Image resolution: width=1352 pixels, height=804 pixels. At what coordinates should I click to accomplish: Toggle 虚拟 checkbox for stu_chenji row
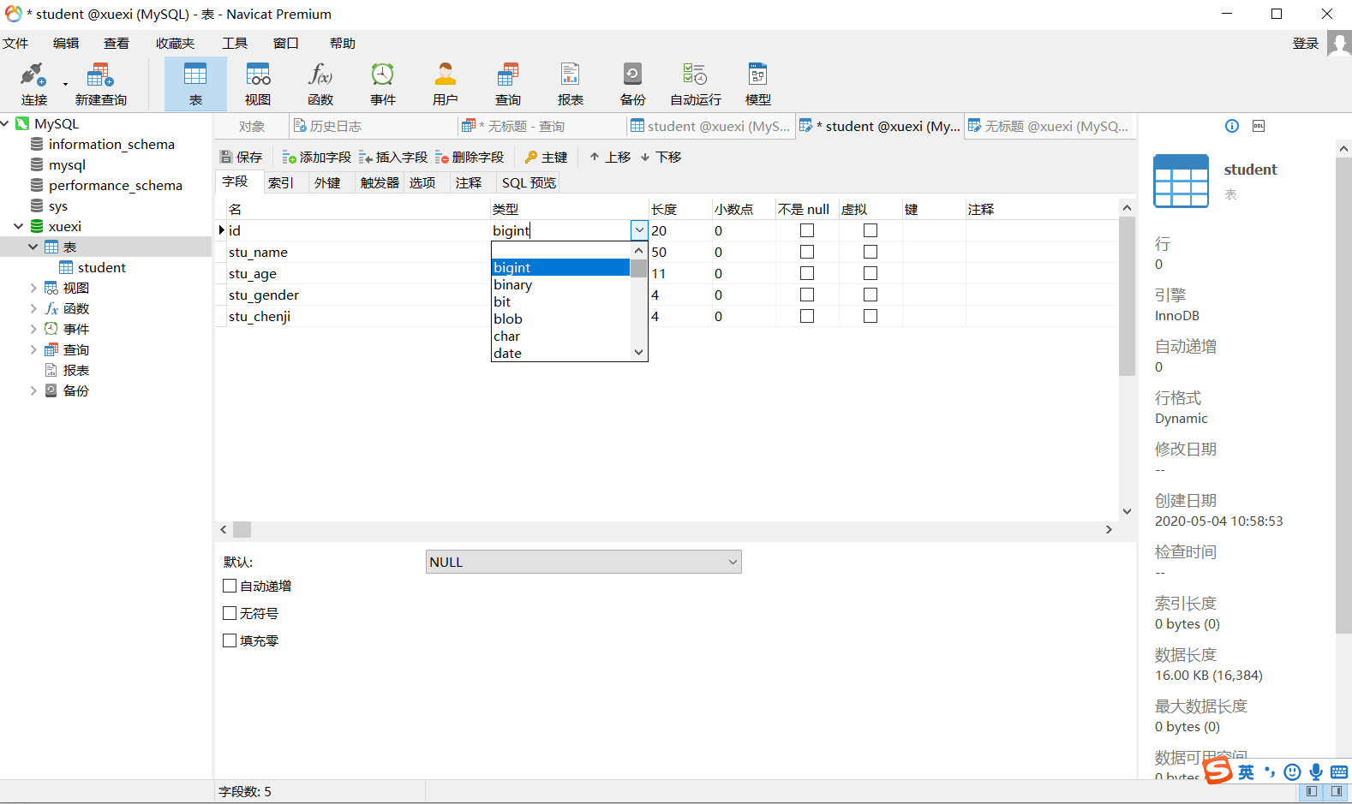click(870, 316)
